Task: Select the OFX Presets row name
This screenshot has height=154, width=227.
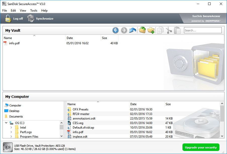Action: click(81, 109)
